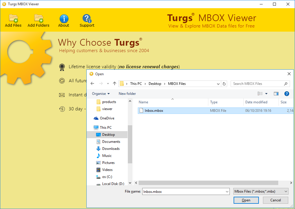The height and width of the screenshot is (209, 295).
Task: Click the 06/10/2016 19:16 date cell
Action: coord(258,111)
